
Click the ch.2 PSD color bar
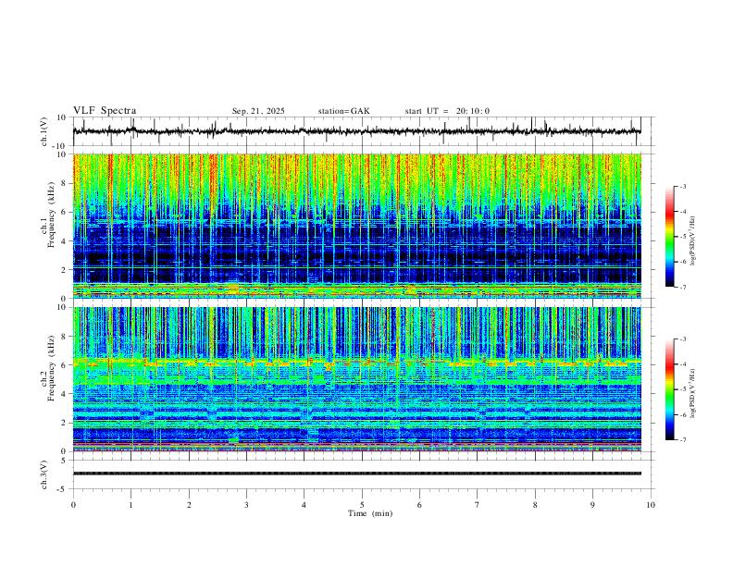click(670, 389)
